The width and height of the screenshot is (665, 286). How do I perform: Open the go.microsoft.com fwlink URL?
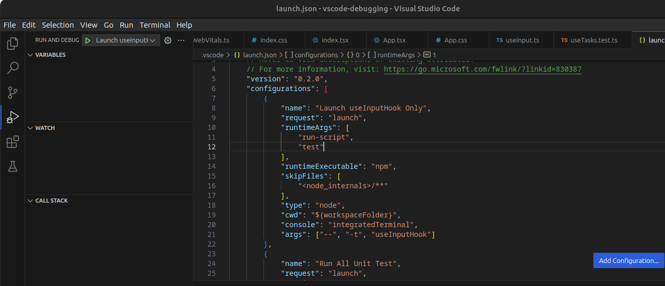482,69
